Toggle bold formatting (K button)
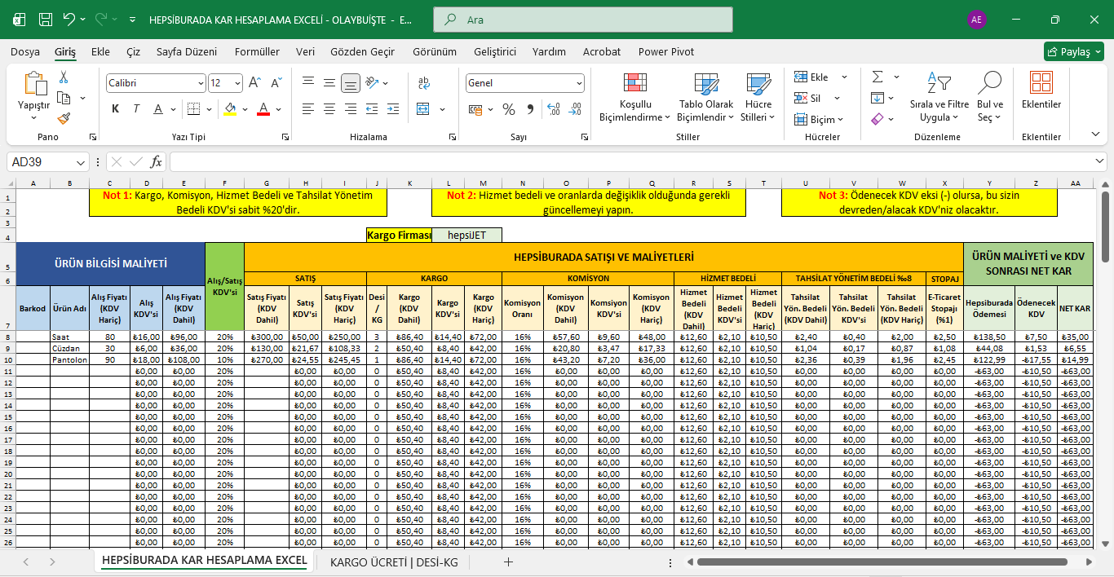1114x577 pixels. tap(115, 109)
